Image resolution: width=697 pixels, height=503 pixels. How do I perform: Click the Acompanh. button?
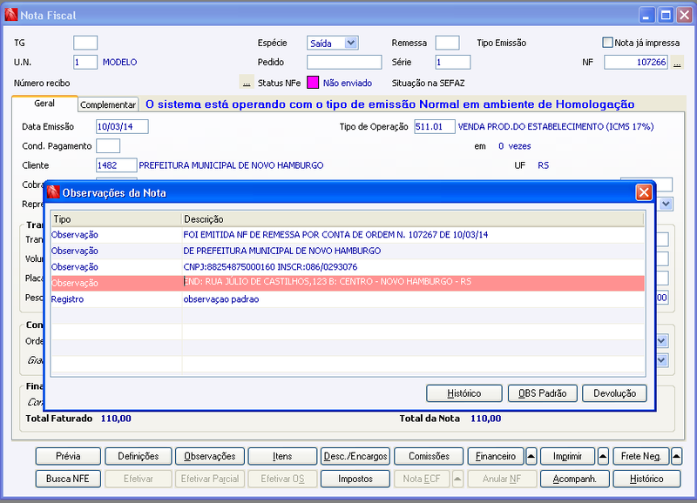[574, 479]
